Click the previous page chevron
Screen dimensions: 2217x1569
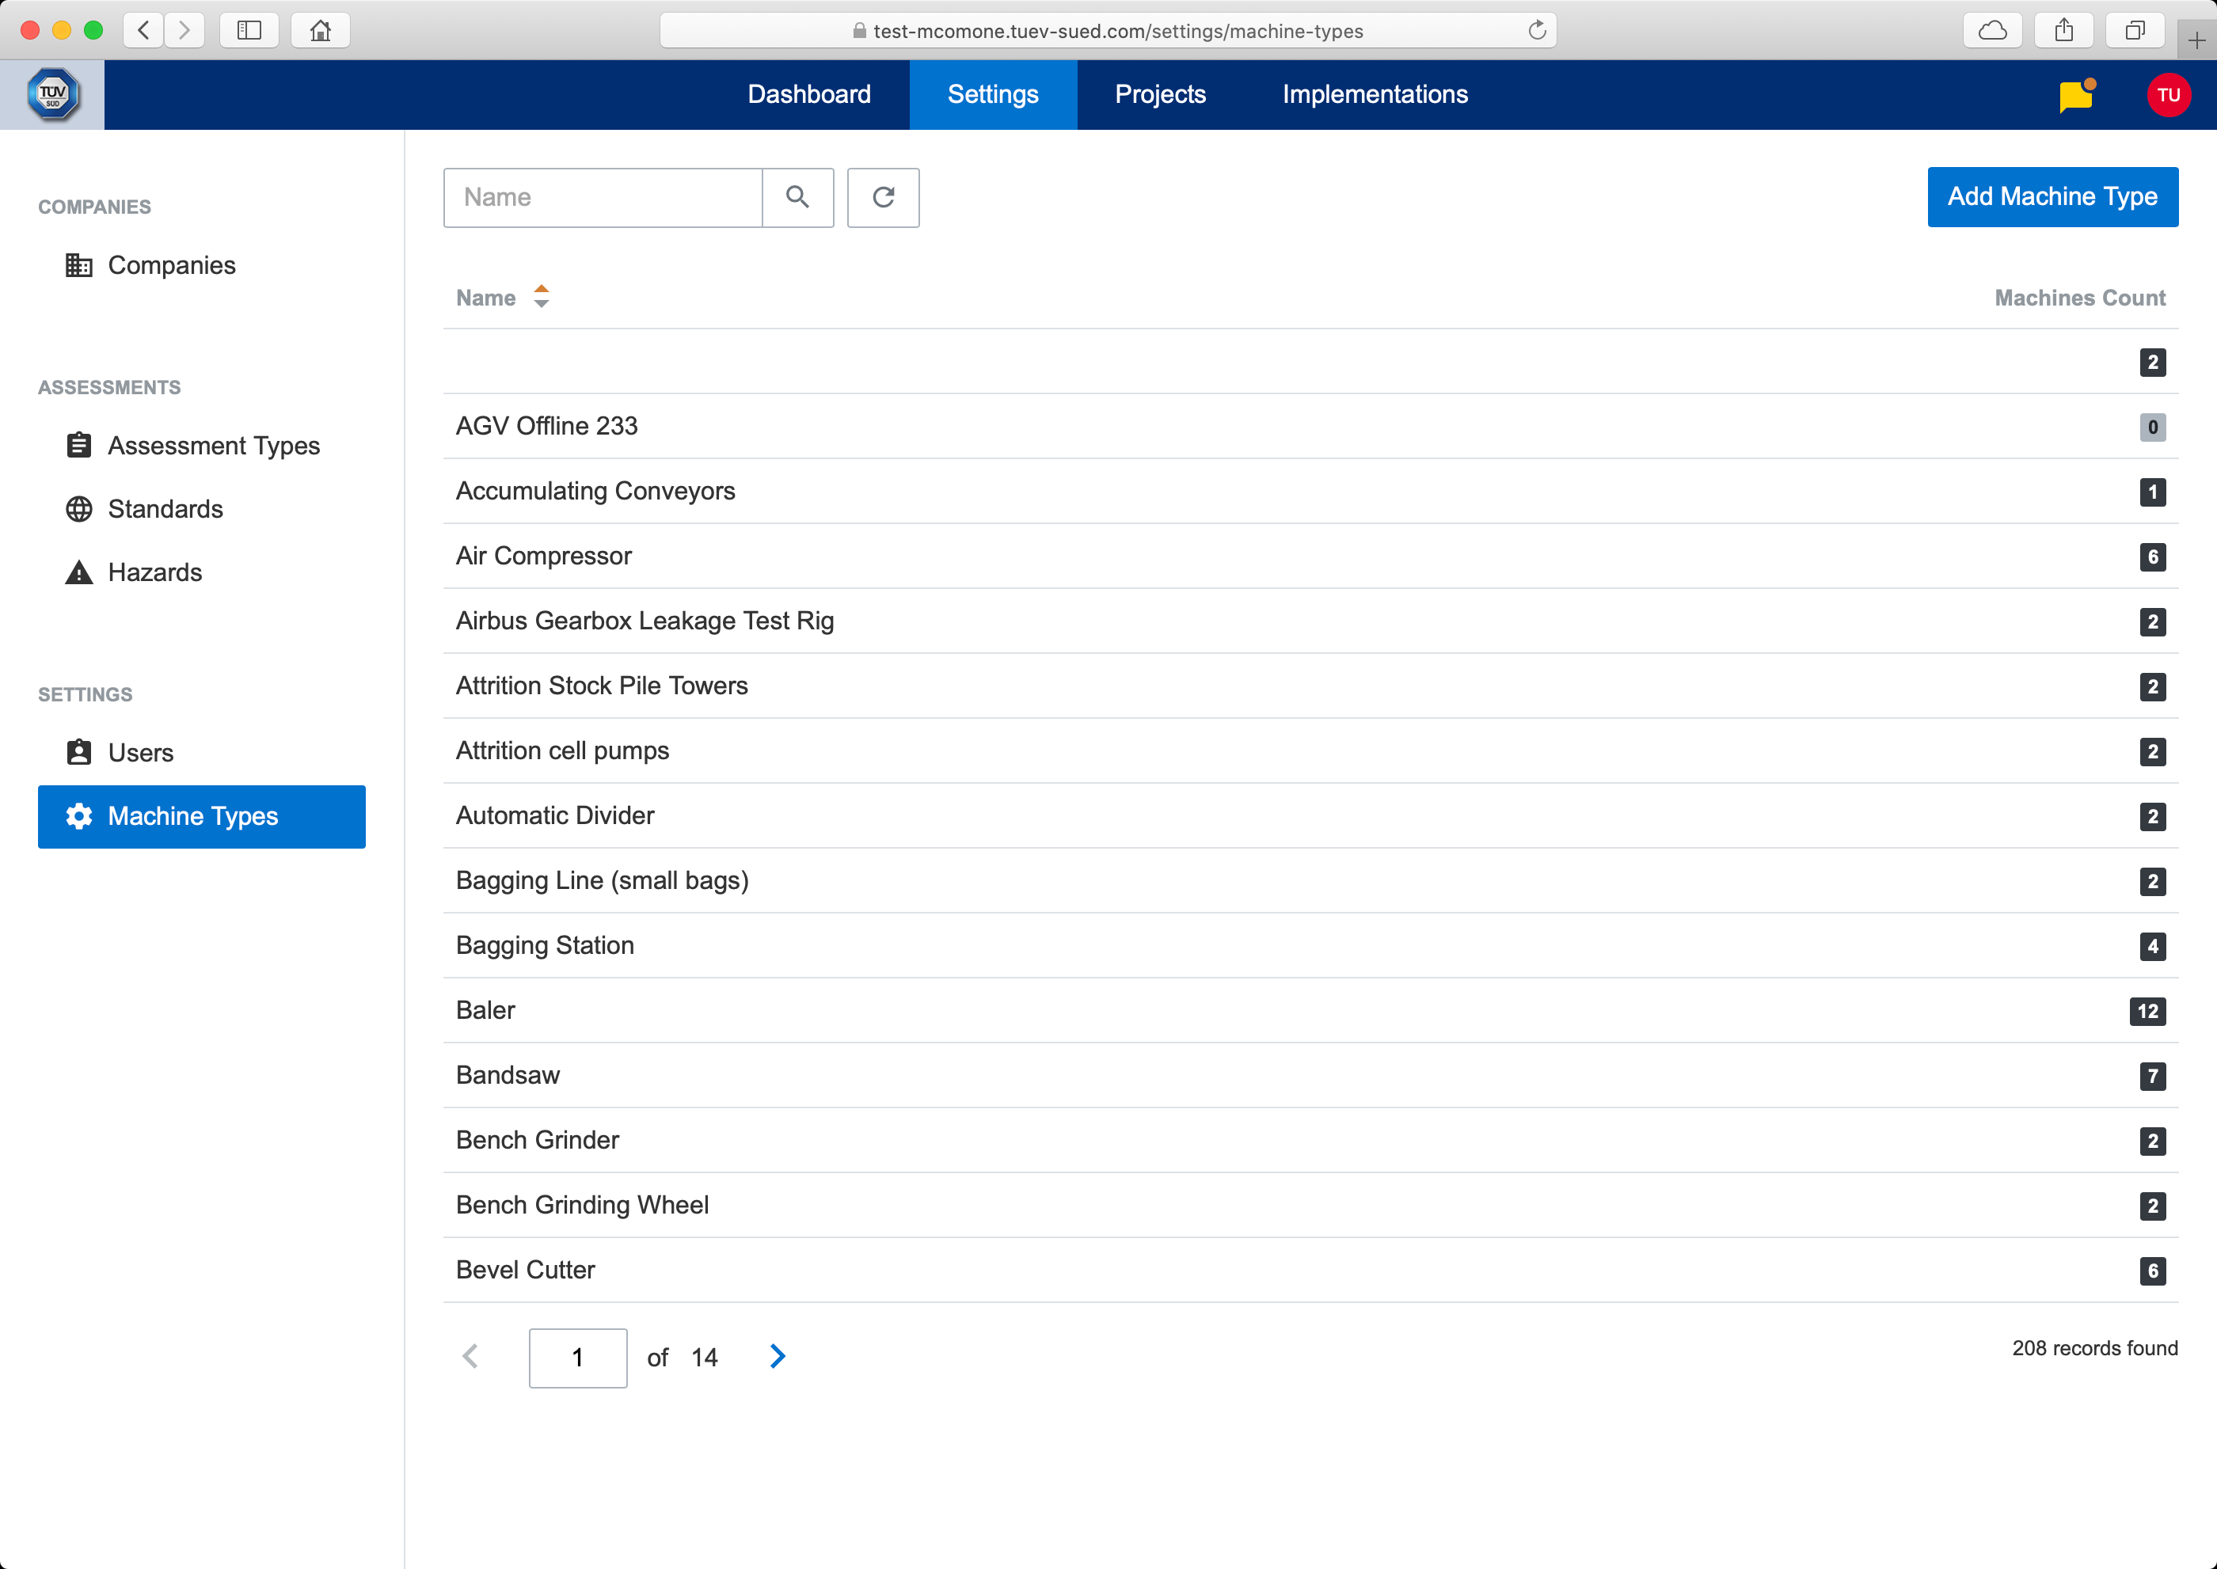click(470, 1357)
